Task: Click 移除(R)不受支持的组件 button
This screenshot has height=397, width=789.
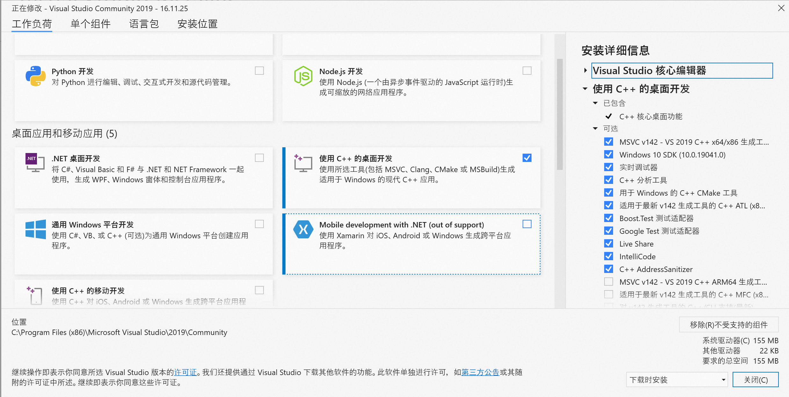Action: point(729,324)
